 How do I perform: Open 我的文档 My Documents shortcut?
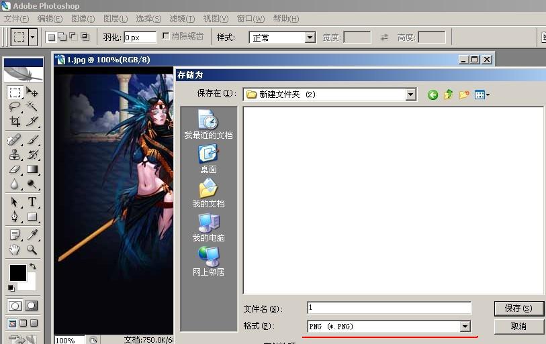click(208, 193)
